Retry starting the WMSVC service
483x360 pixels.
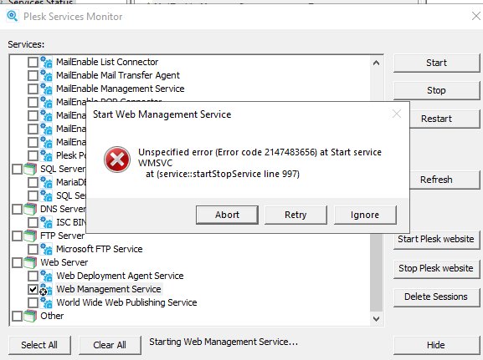(295, 215)
